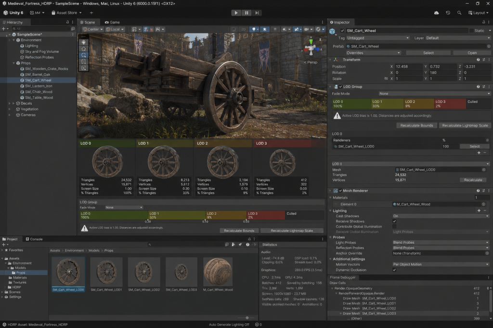
Task: Select the Zoom tool in Scene overlay
Action: (83, 55)
